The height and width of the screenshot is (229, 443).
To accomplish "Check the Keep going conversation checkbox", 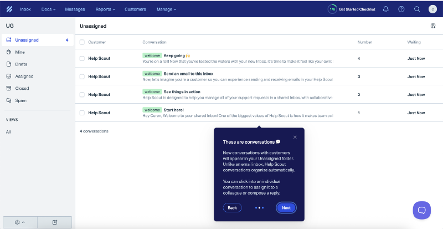I will 82,58.
